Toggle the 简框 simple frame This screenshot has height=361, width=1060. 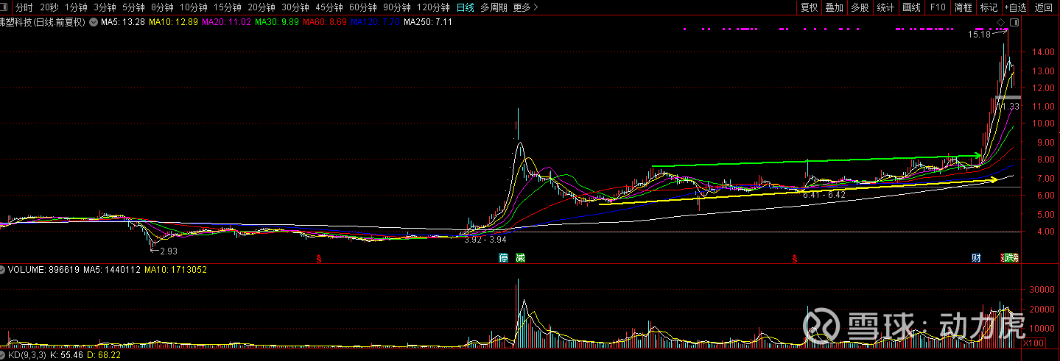(963, 7)
